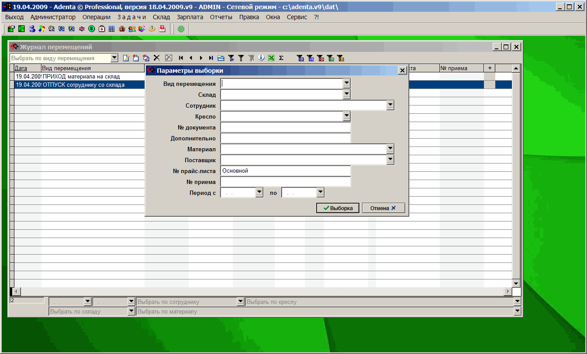
Task: Open the Склад menu
Action: click(161, 17)
